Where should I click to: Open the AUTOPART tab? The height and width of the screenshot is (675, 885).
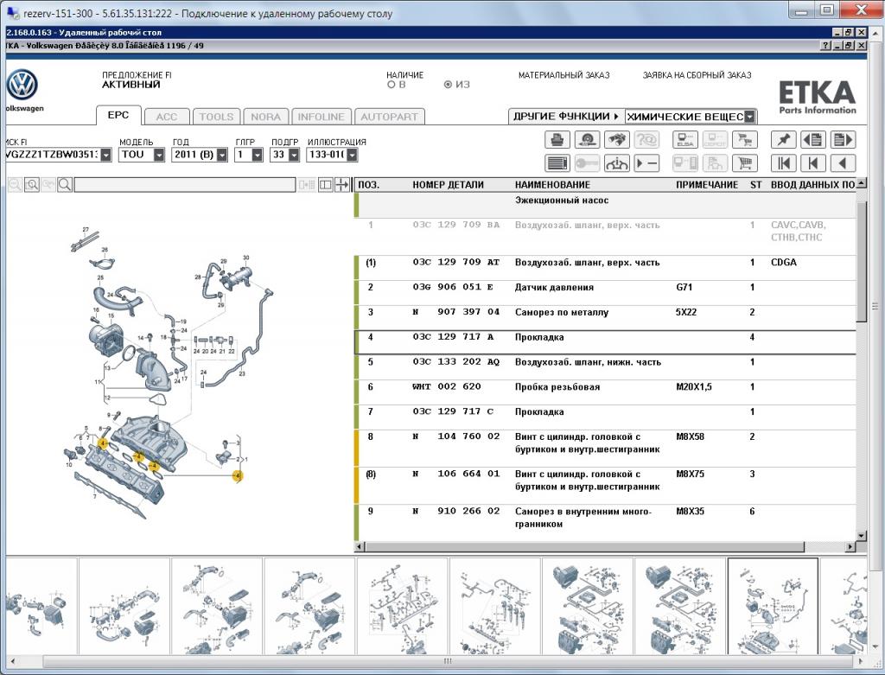(x=389, y=117)
